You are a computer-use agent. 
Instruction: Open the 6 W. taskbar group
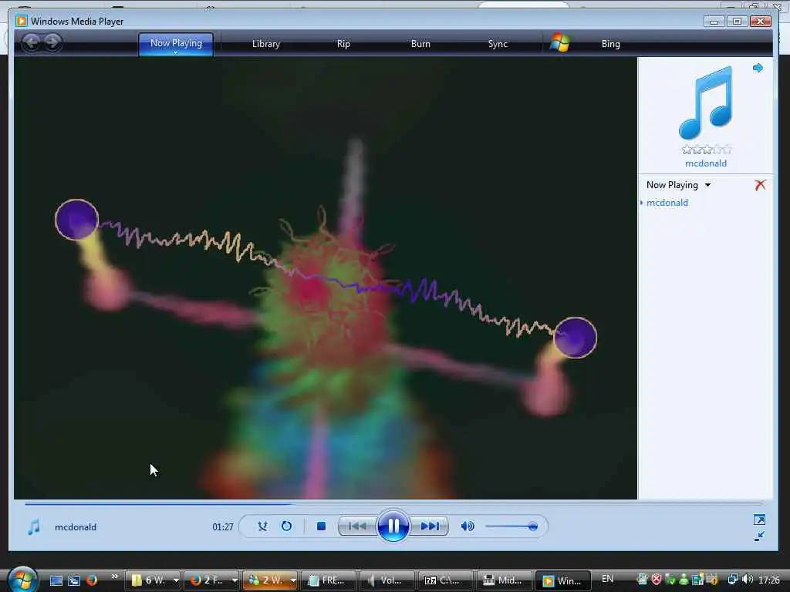tap(153, 580)
